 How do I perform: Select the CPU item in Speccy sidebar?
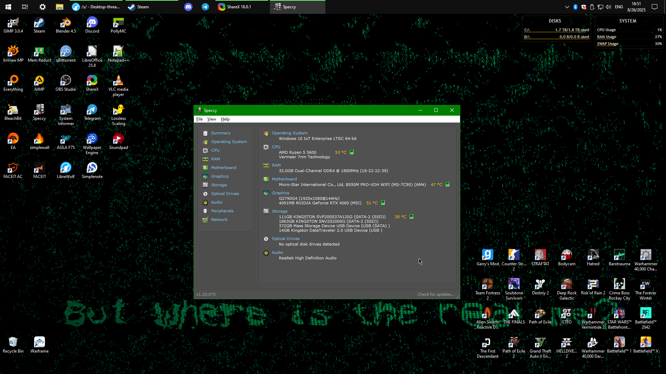215,150
